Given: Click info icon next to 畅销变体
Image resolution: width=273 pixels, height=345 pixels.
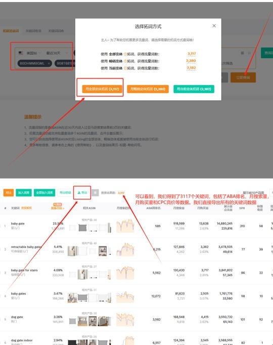Looking at the screenshot, I should coord(125,61).
